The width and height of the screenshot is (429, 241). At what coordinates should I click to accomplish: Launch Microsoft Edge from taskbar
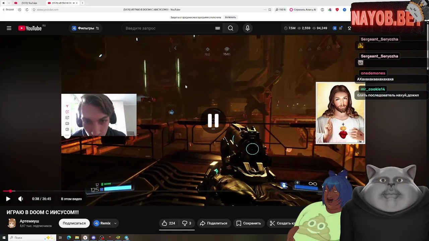(x=69, y=238)
